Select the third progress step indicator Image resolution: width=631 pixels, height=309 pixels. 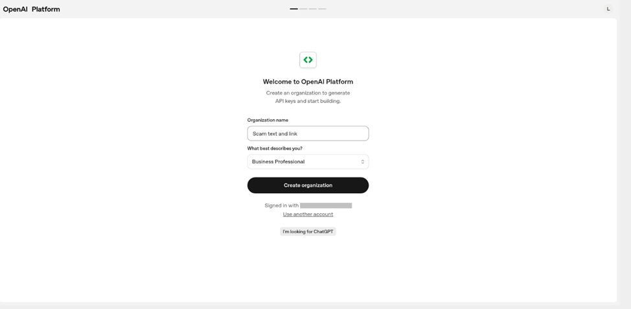(313, 9)
